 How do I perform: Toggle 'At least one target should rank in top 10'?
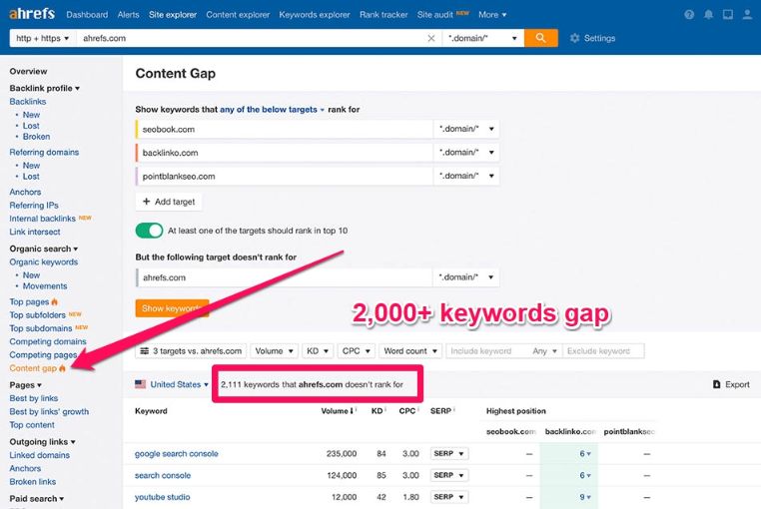(149, 231)
